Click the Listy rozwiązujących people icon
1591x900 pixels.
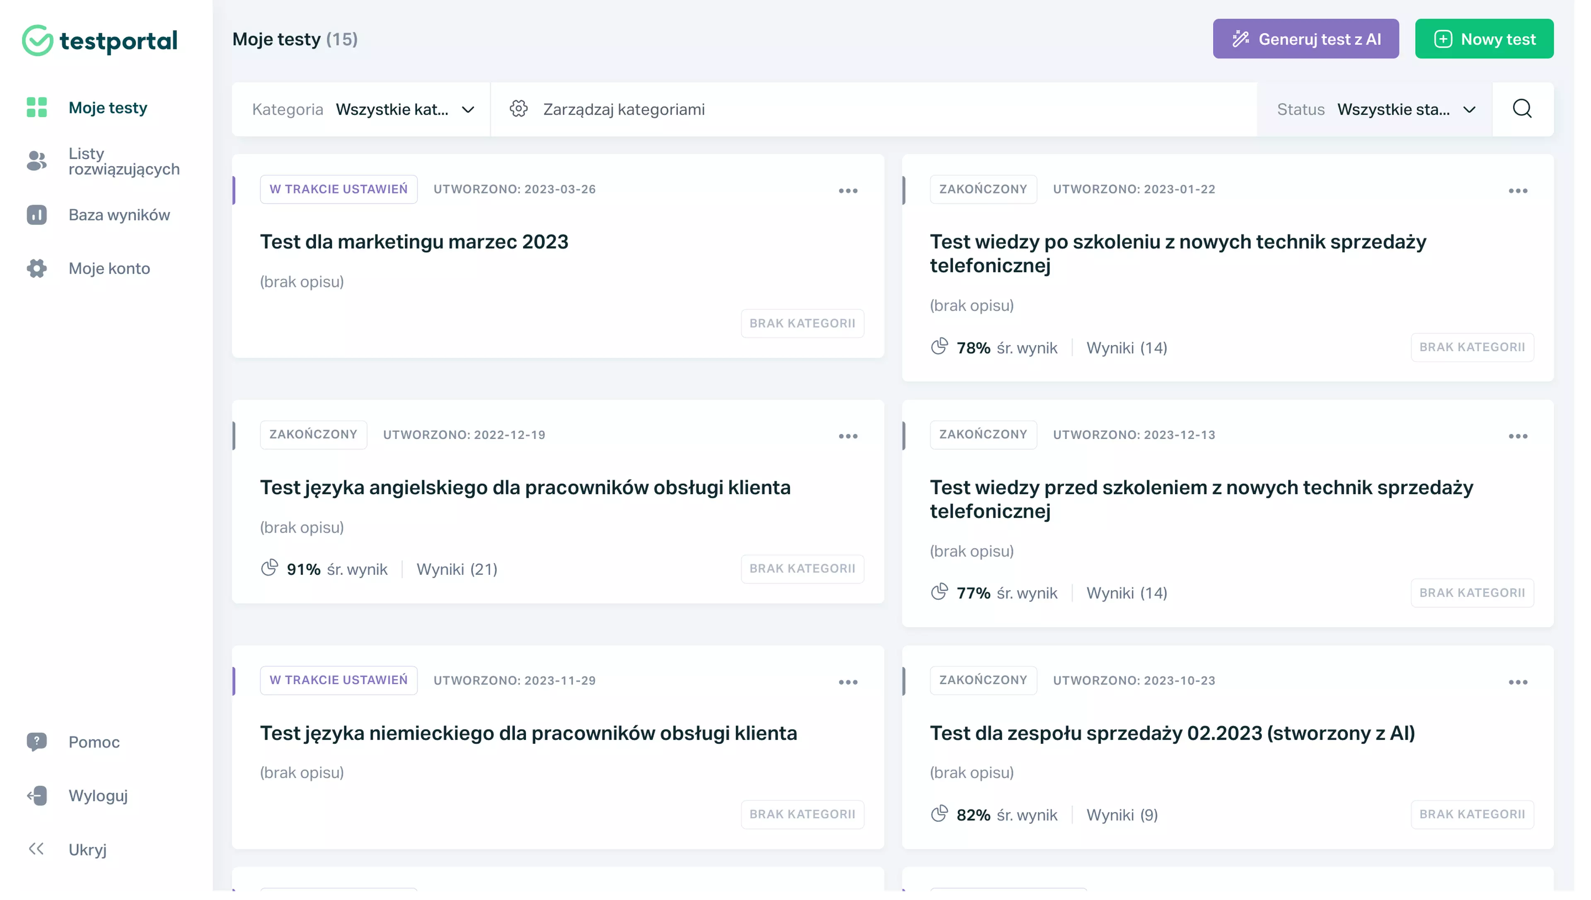click(x=36, y=162)
